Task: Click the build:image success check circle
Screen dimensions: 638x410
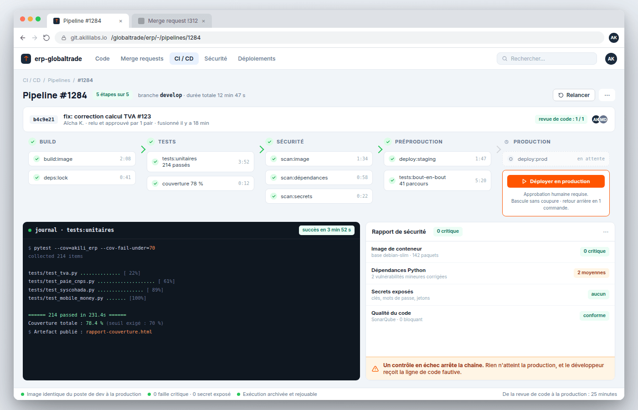Action: 36,159
